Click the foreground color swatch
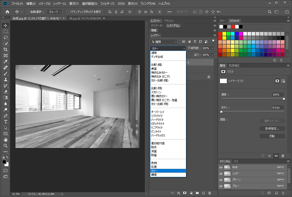292x197 pixels. click(4, 162)
